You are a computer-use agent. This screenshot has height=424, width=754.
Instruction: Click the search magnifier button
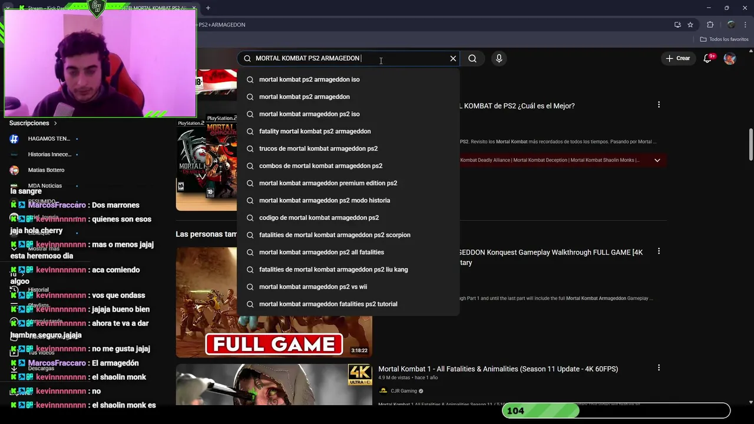pos(472,58)
